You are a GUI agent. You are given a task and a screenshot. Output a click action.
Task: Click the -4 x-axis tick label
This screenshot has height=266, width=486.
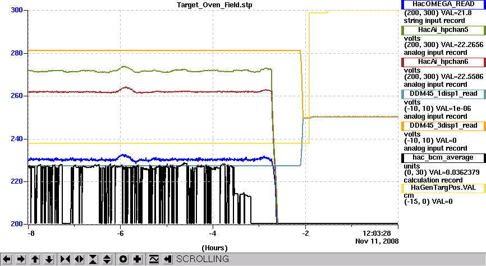(x=213, y=233)
